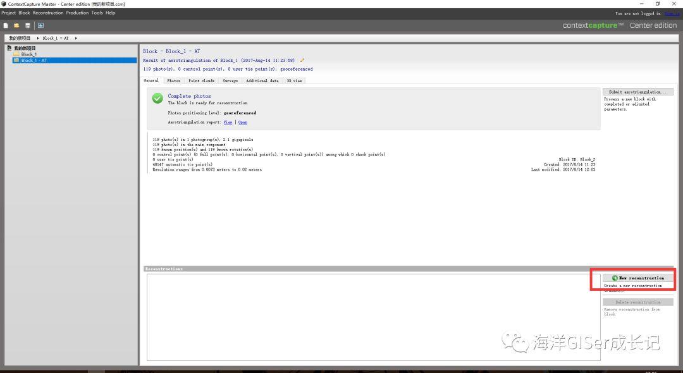
Task: Click the '119 photo(s) in the main component' line
Action: point(189,145)
